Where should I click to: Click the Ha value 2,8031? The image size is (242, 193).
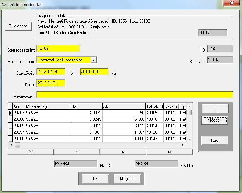pos(86,126)
